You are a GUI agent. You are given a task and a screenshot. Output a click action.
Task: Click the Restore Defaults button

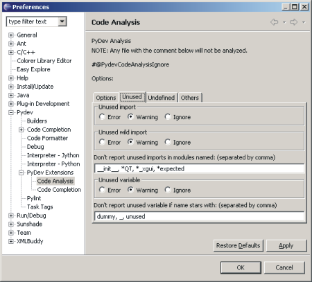(x=239, y=245)
